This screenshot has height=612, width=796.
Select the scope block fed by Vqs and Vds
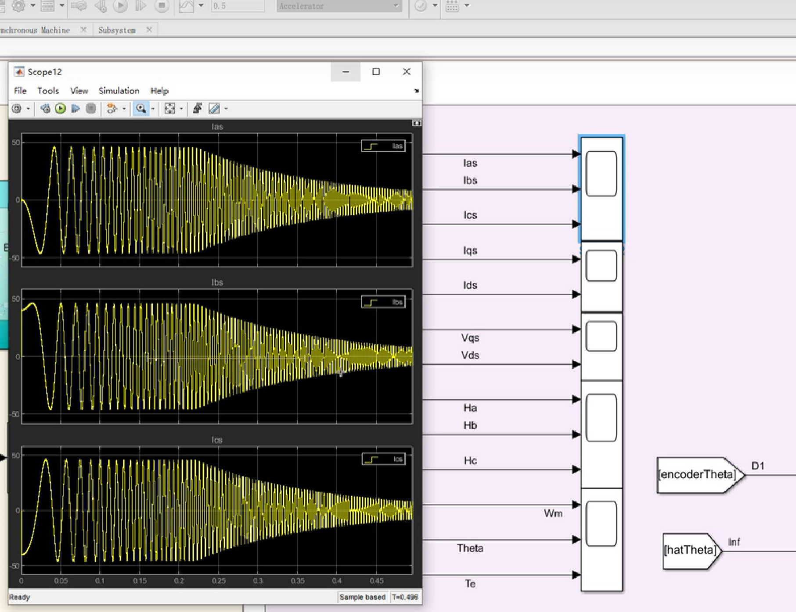[602, 347]
